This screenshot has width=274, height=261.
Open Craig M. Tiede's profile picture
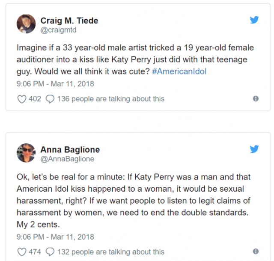tap(26, 24)
